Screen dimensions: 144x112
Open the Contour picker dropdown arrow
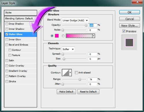[70, 72]
